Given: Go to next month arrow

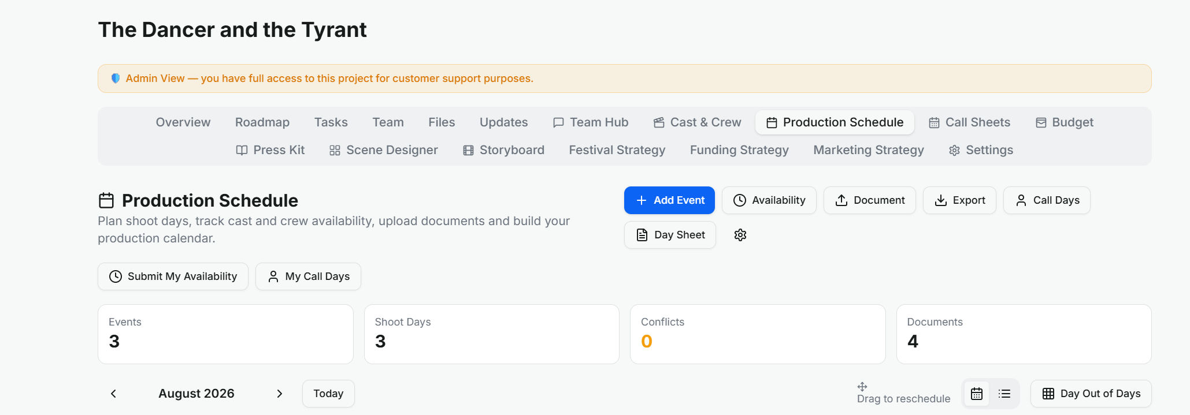Looking at the screenshot, I should pos(280,394).
